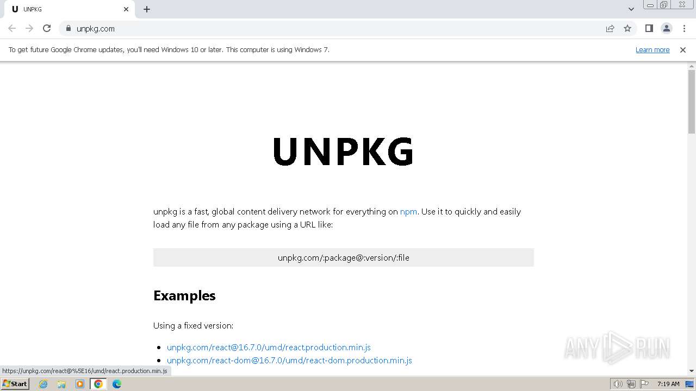Open Chrome side panel
This screenshot has height=391, width=696.
[x=649, y=28]
